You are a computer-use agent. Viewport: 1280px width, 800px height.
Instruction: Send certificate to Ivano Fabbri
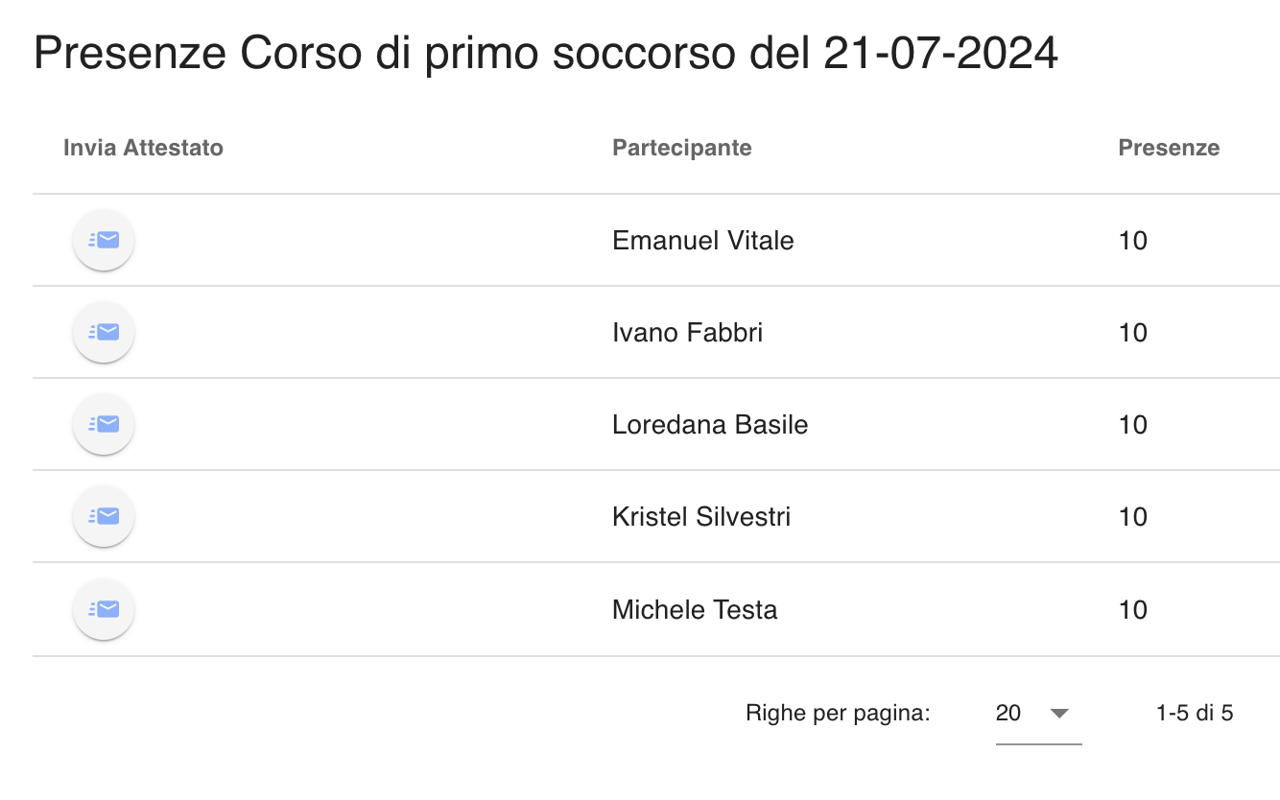[x=104, y=332]
